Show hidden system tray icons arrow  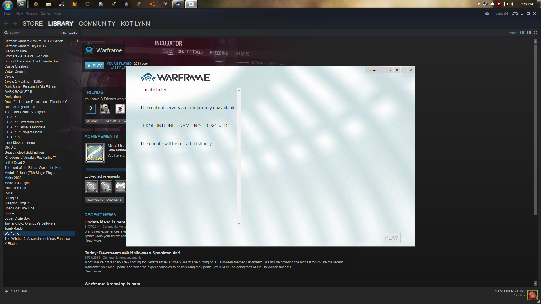pyautogui.click(x=478, y=4)
